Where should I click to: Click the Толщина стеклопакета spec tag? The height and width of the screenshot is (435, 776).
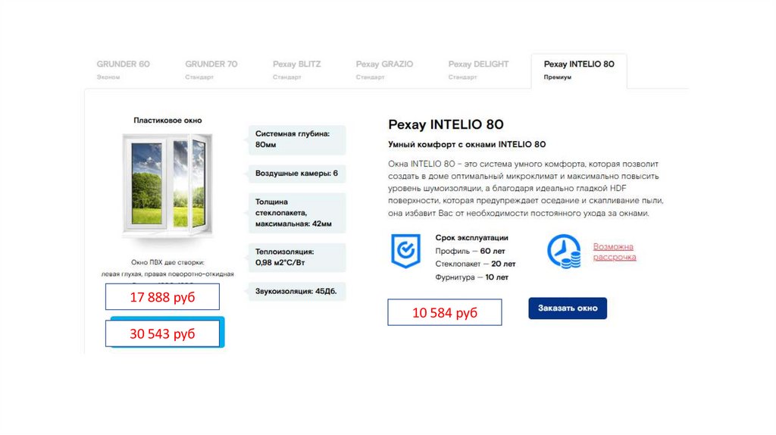(x=296, y=213)
